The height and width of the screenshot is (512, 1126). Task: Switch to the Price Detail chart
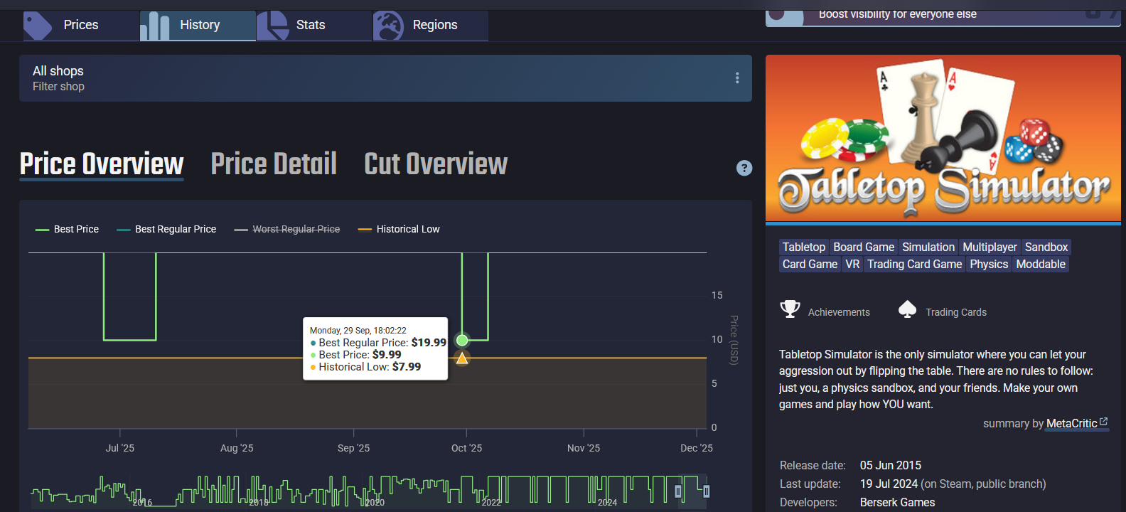[x=274, y=164]
